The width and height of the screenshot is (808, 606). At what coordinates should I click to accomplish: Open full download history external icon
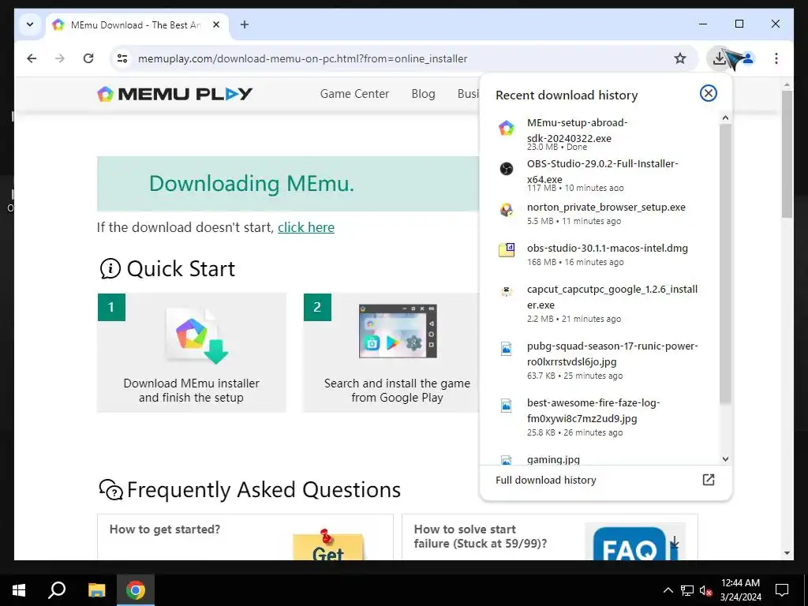(709, 480)
